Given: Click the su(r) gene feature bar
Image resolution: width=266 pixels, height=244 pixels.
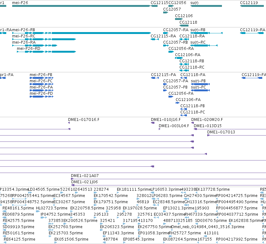Looking at the screenshot, I should pos(206,6).
